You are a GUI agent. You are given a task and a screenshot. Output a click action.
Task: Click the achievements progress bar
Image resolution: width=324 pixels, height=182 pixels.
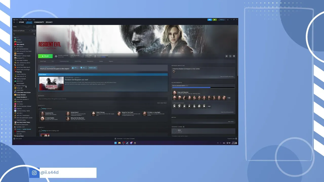204,87
